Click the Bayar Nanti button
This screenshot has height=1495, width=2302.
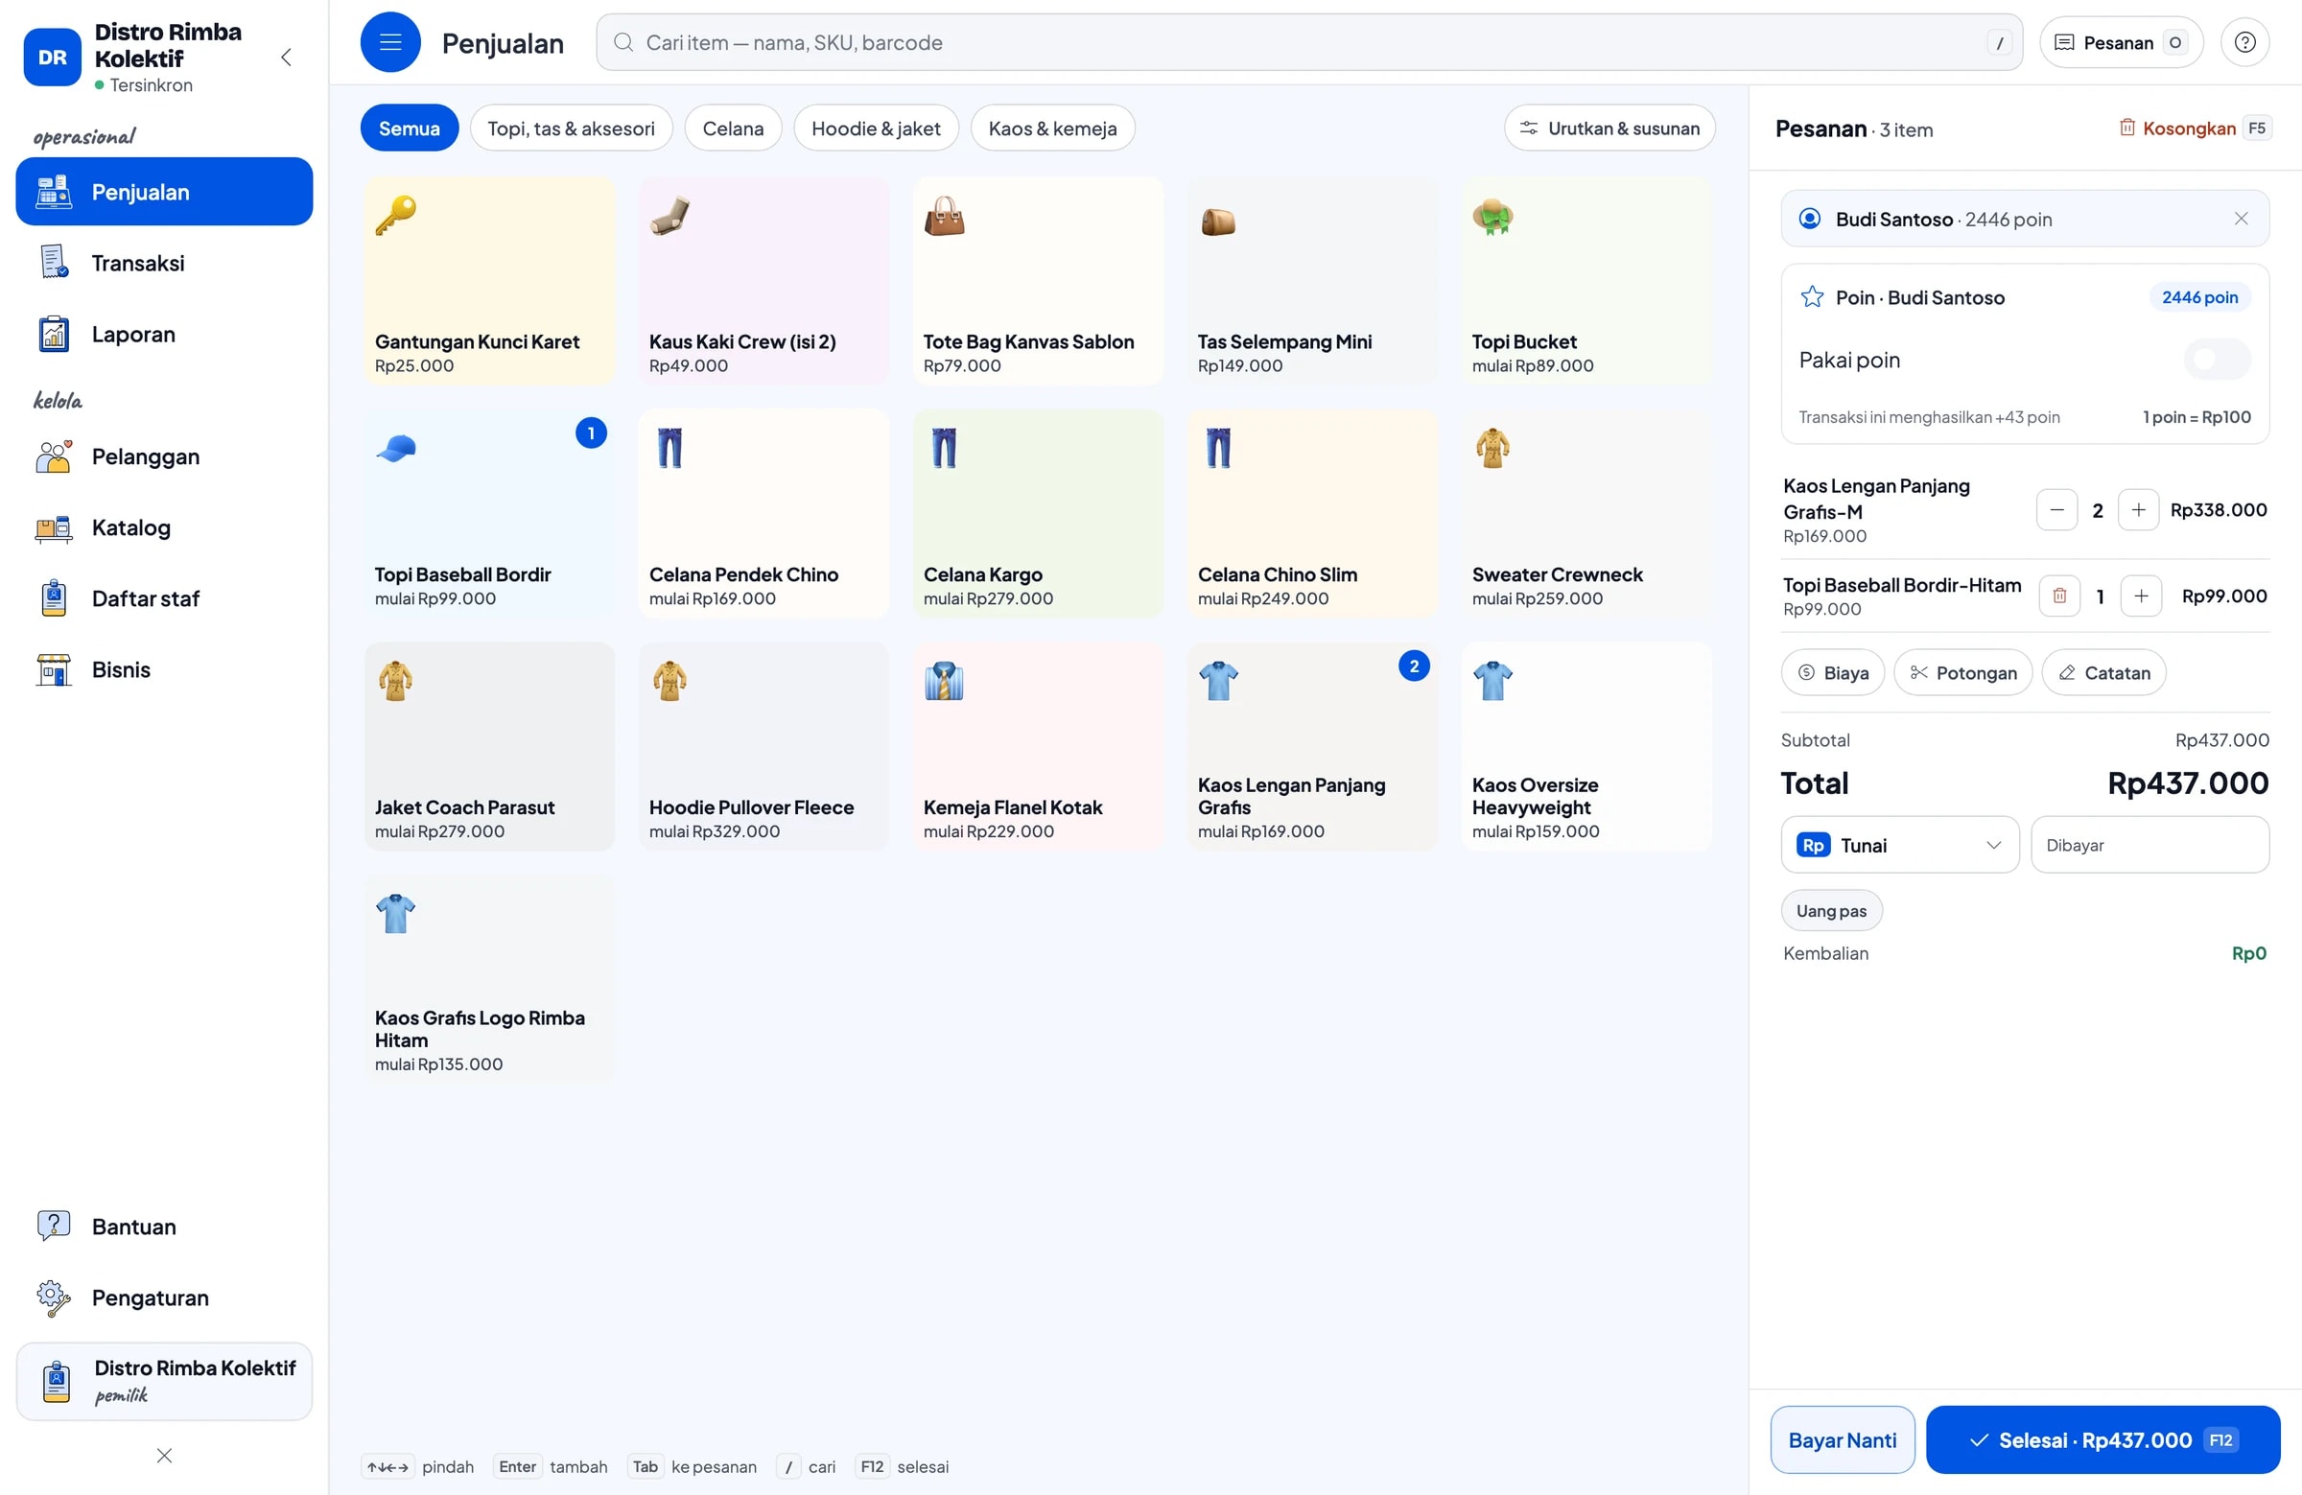(1842, 1440)
